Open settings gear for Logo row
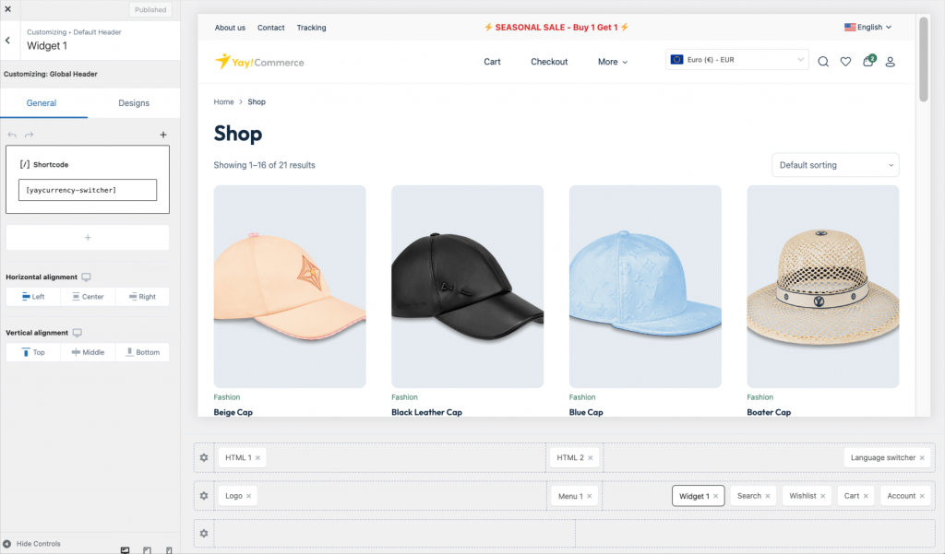The image size is (945, 554). pyautogui.click(x=204, y=496)
